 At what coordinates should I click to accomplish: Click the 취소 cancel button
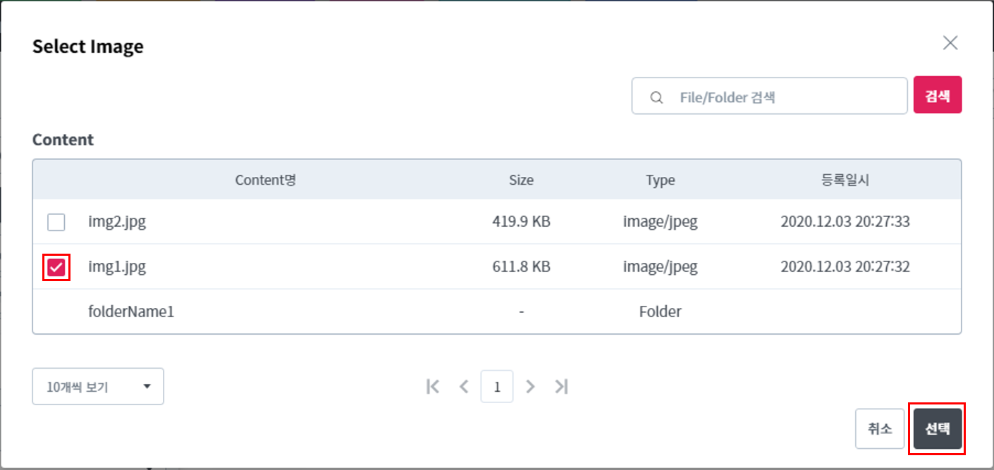879,428
